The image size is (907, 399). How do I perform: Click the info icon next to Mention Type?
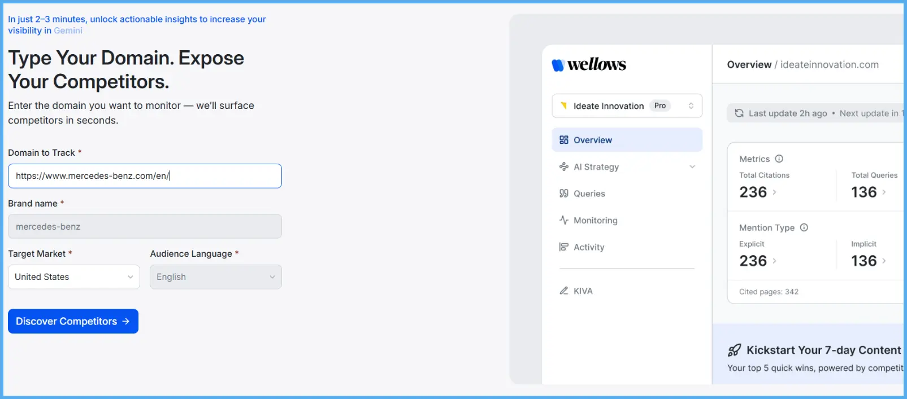pos(804,227)
